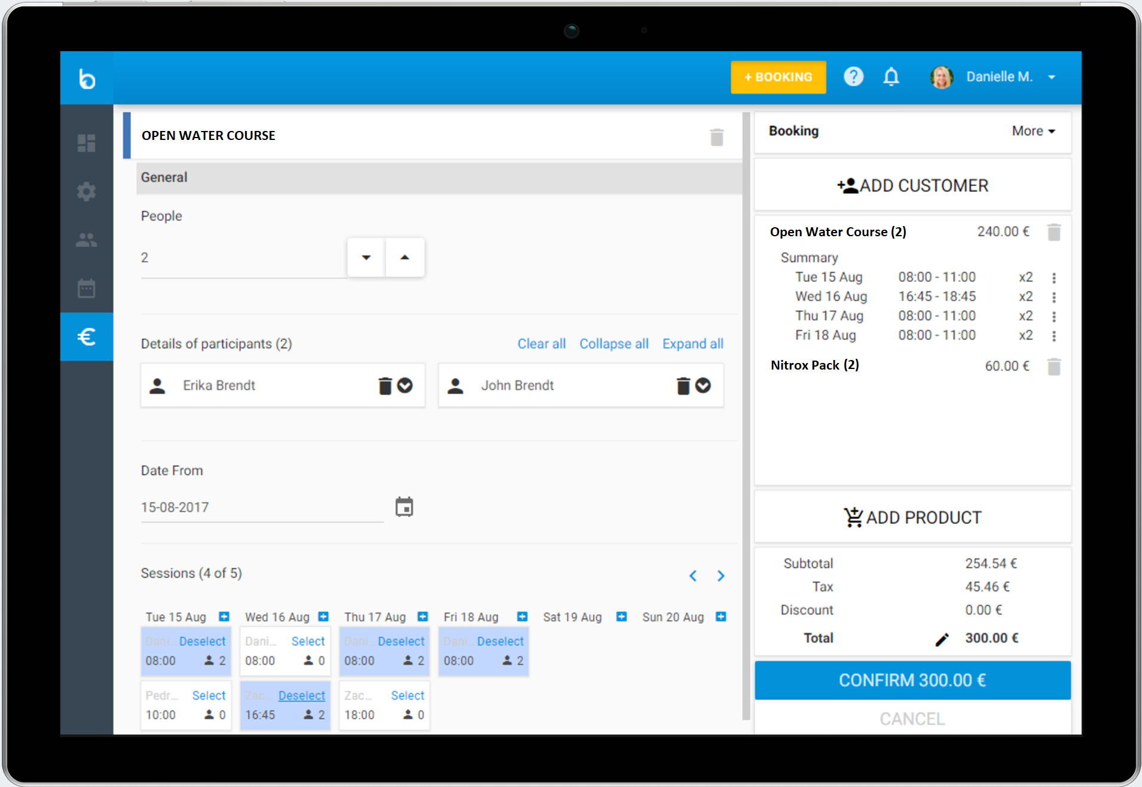Image resolution: width=1142 pixels, height=787 pixels.
Task: Increase the People count with up arrow
Action: click(x=405, y=257)
